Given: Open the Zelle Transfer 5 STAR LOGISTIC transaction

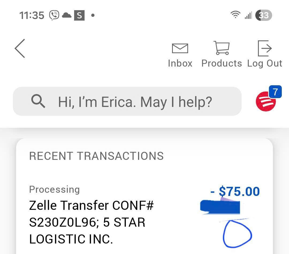Looking at the screenshot, I should coord(91,222).
